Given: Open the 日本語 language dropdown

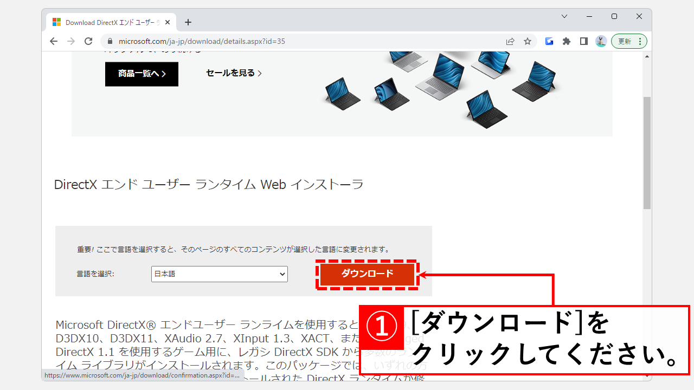Looking at the screenshot, I should click(220, 274).
